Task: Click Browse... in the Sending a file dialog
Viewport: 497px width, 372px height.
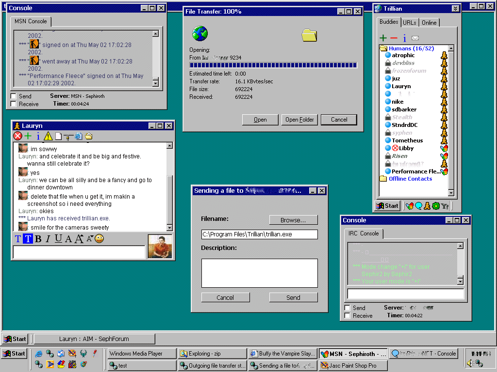Action: [x=293, y=220]
